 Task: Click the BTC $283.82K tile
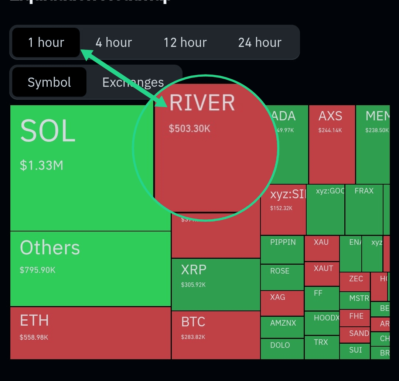point(216,335)
